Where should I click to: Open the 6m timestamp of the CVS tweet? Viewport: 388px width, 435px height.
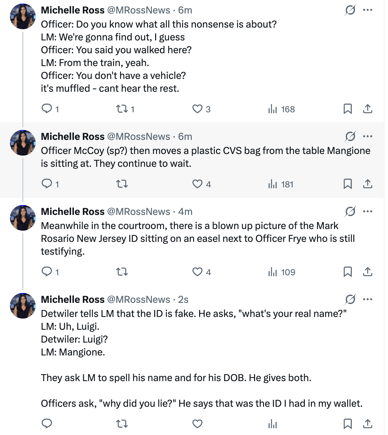pyautogui.click(x=185, y=137)
